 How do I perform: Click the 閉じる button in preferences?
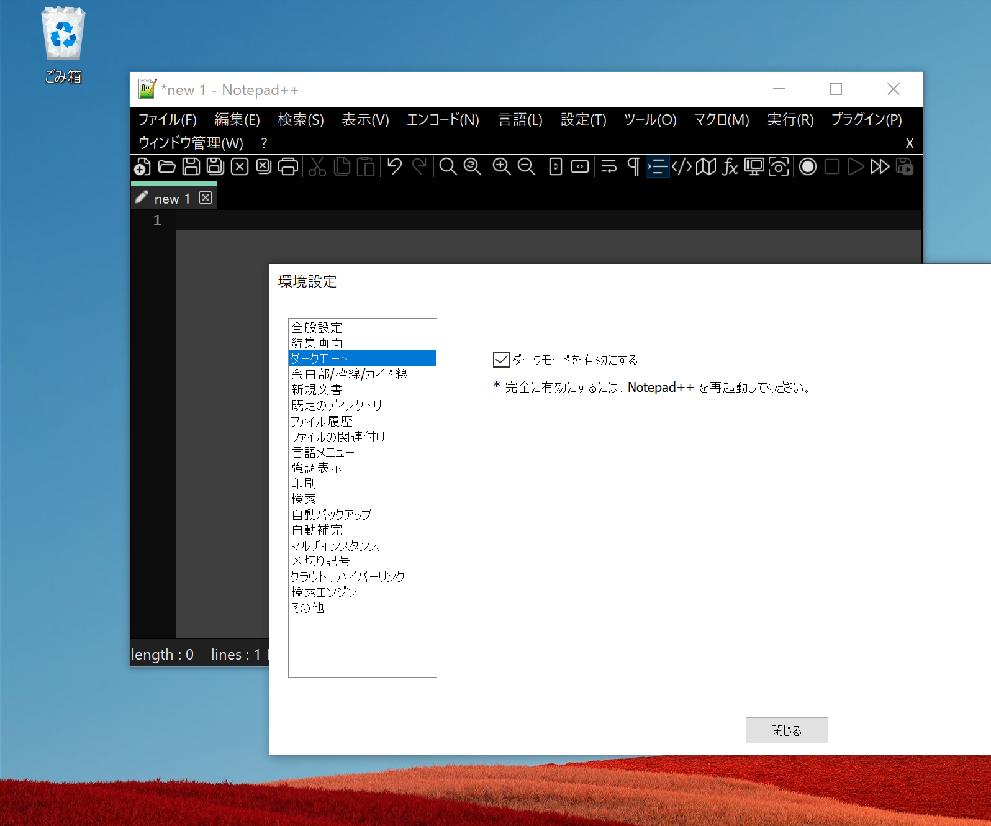(x=787, y=730)
